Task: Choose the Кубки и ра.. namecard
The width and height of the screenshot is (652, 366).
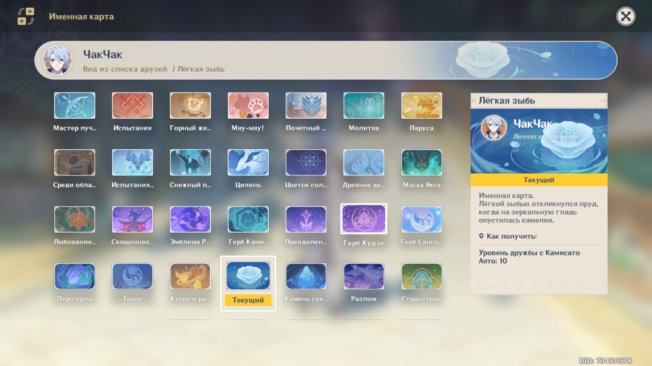Action: [x=190, y=276]
